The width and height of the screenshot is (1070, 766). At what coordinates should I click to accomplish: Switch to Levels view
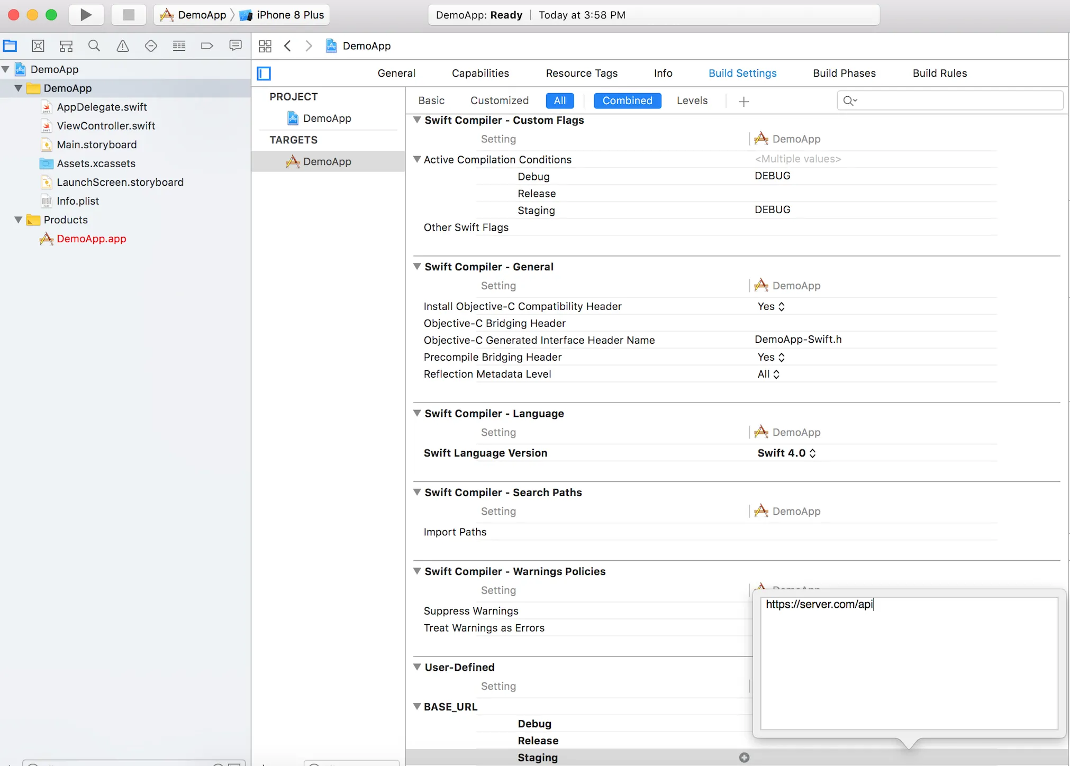[692, 101]
